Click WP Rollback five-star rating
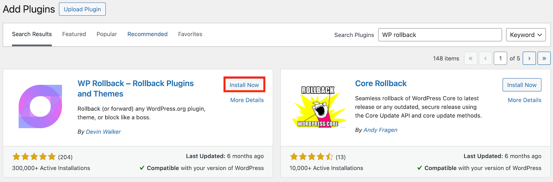The image size is (553, 182). [34, 157]
